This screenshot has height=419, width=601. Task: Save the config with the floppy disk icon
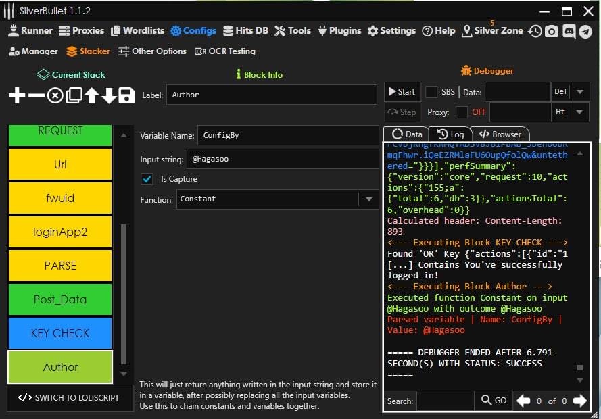click(x=126, y=96)
